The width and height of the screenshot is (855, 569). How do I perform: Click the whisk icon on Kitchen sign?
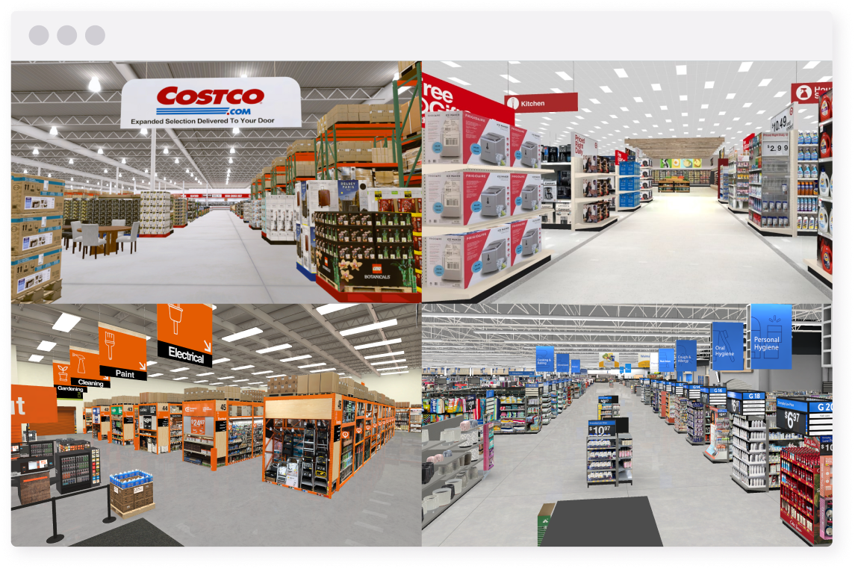tap(513, 103)
